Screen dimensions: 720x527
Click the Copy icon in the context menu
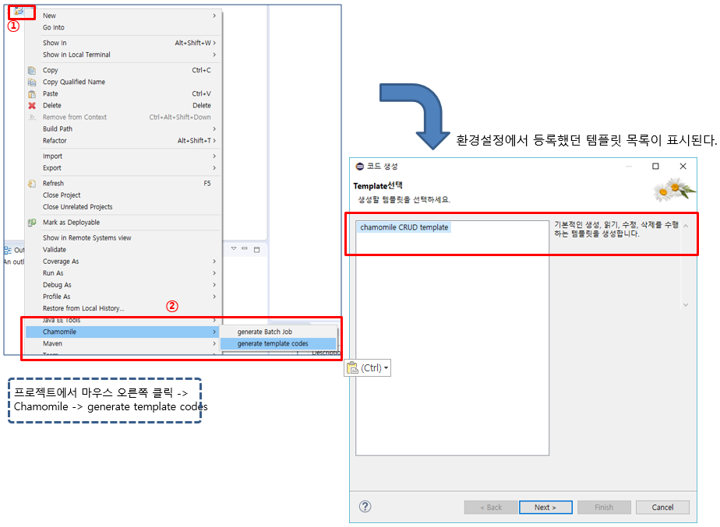(32, 70)
